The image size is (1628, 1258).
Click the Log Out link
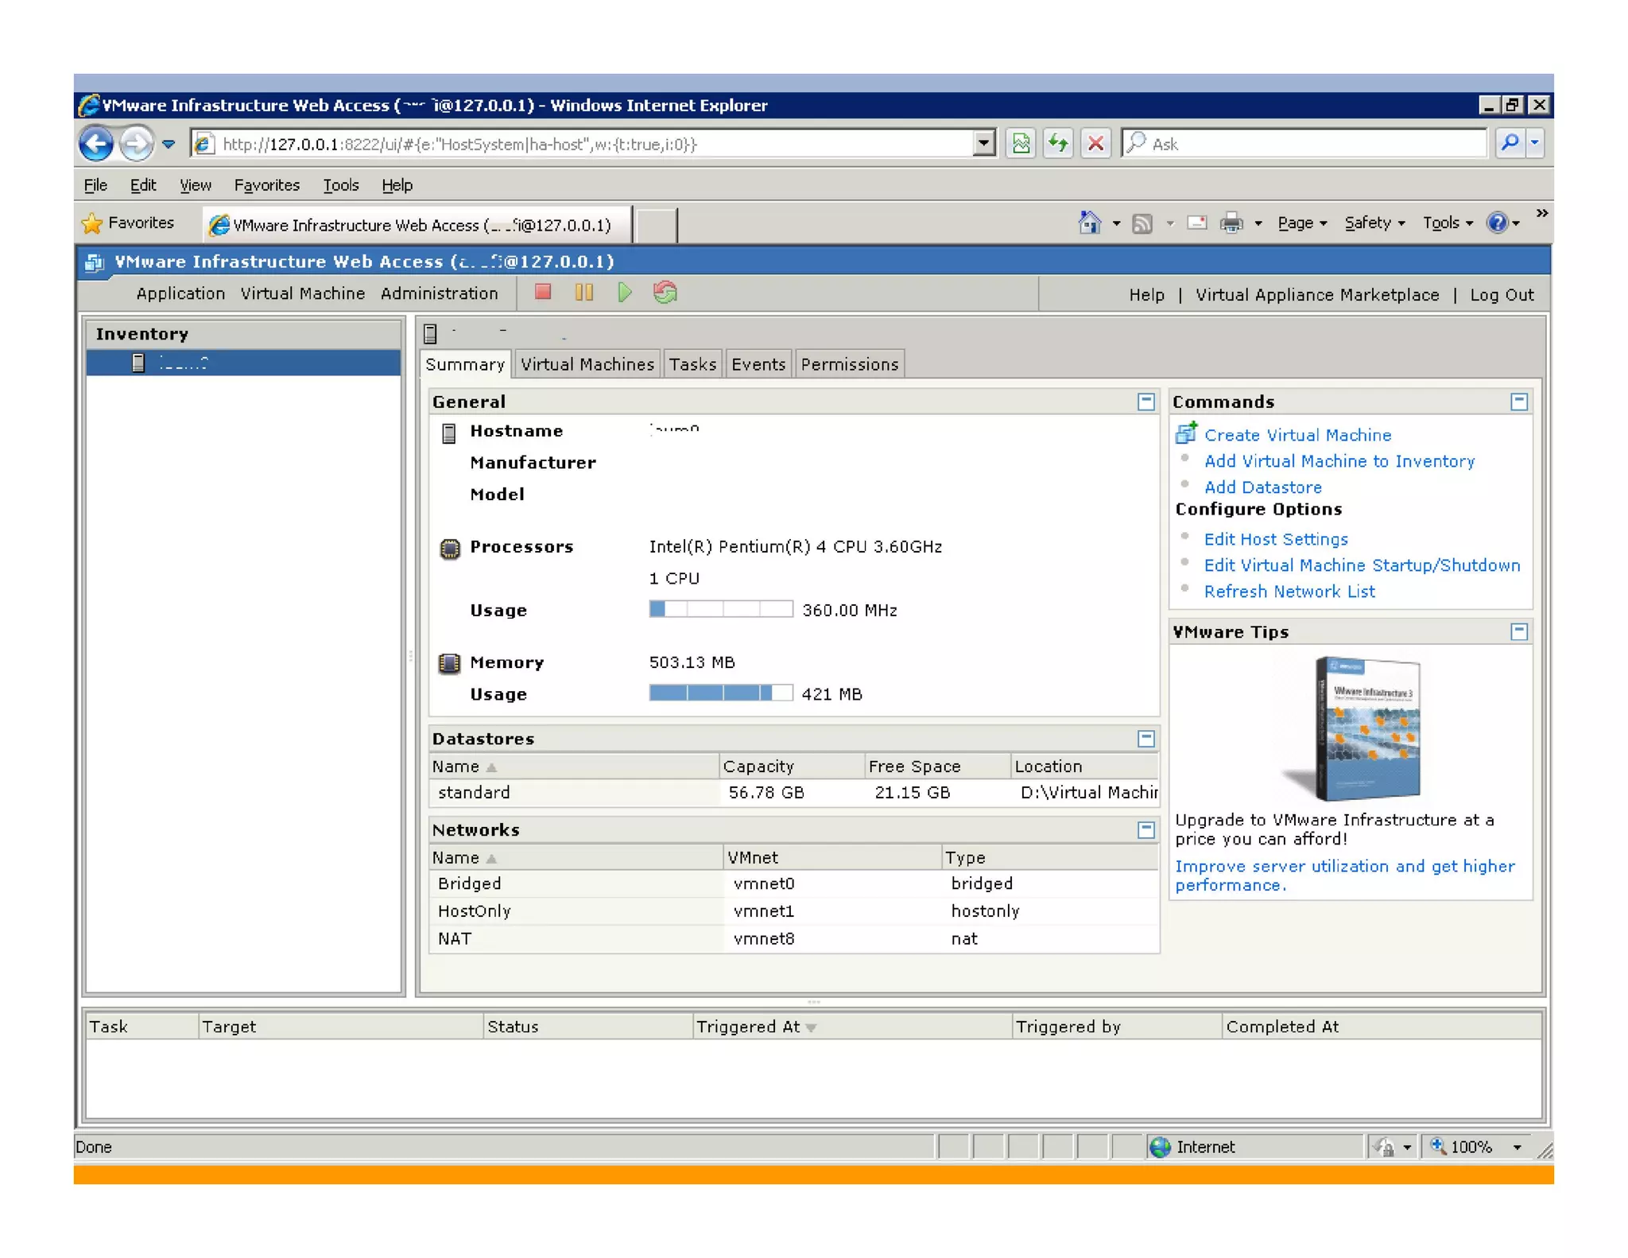pyautogui.click(x=1501, y=295)
